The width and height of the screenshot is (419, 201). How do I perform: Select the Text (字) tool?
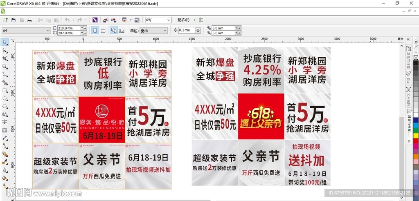coord(5,122)
